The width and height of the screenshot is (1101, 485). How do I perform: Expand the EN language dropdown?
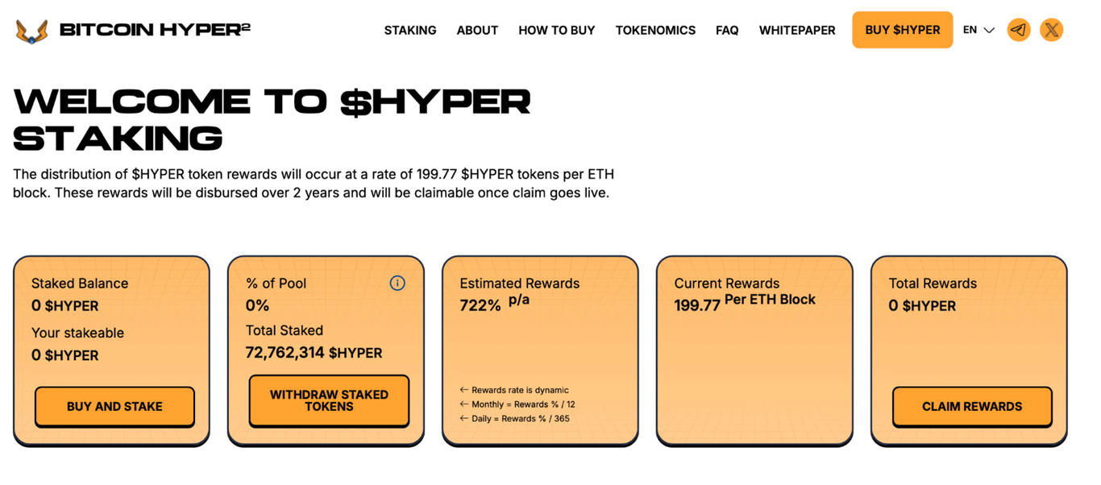tap(978, 30)
